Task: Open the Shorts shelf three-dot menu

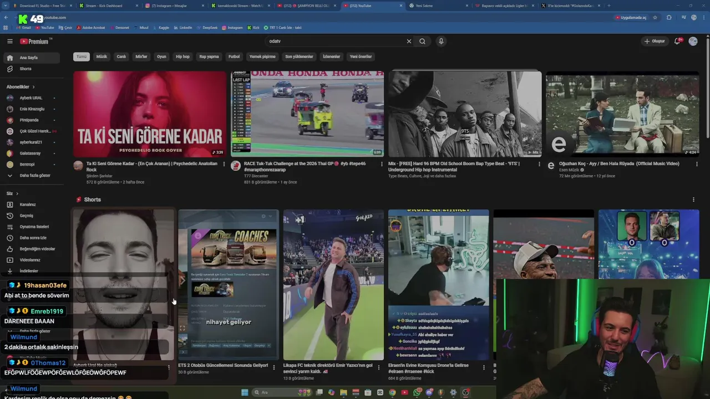Action: coord(693,199)
